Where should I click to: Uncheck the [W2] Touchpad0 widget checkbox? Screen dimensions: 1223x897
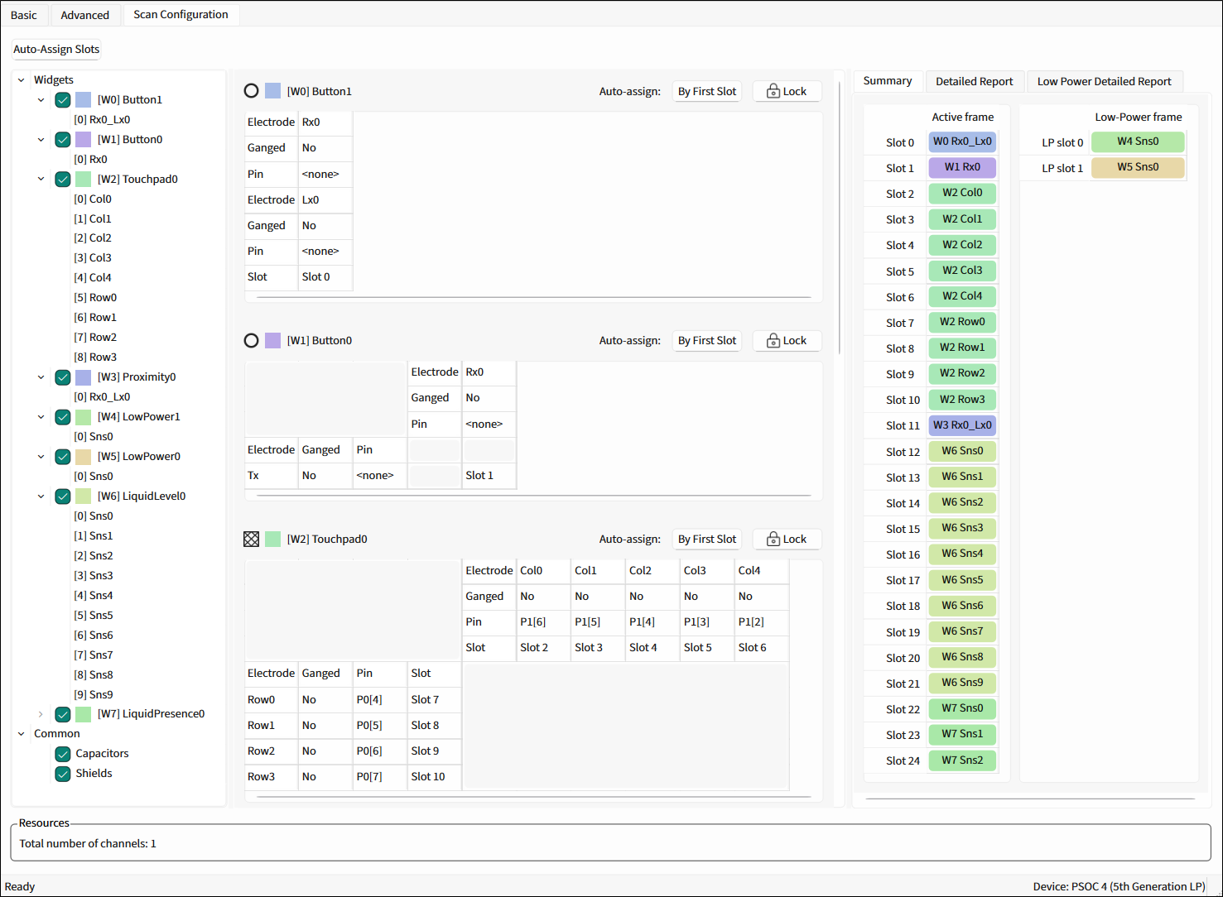pyautogui.click(x=63, y=180)
